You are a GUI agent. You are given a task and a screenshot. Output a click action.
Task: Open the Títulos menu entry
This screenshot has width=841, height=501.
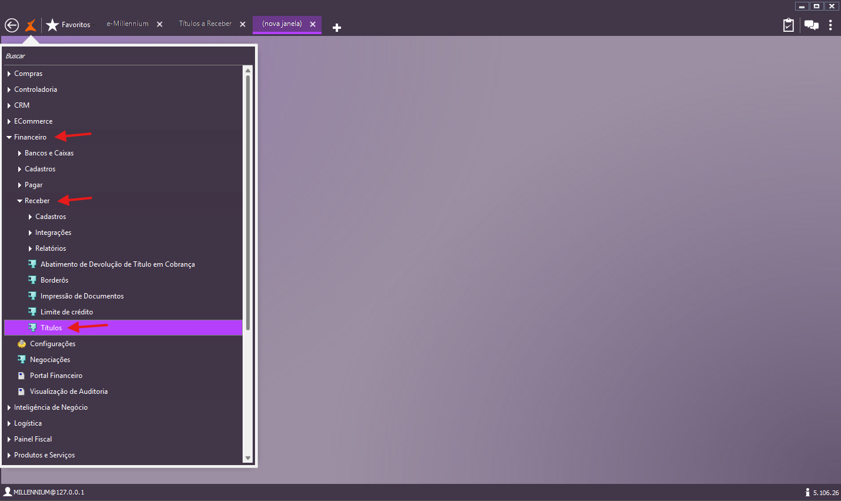[x=123, y=327]
